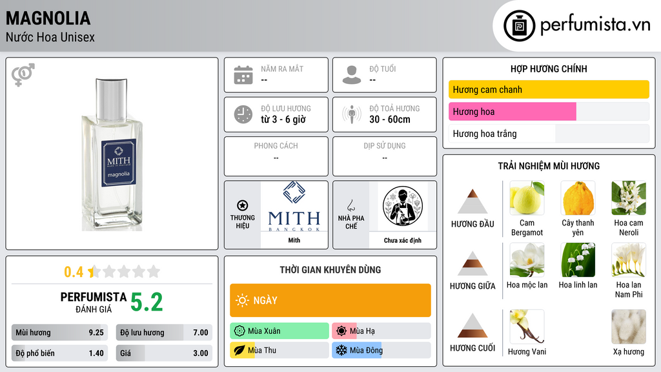
Task: Click the perfumer illustration above Chưa xác định
Action: click(x=403, y=206)
